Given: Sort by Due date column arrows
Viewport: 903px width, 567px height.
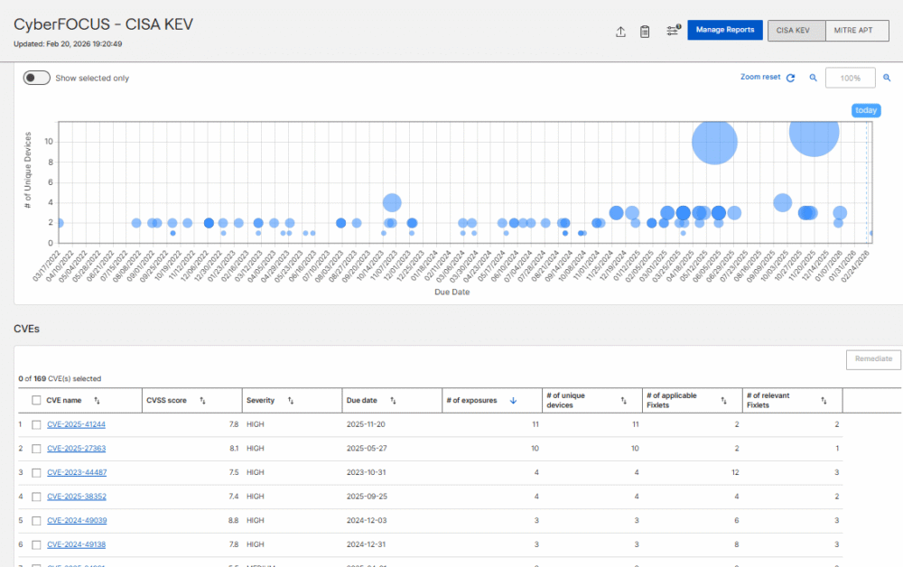Looking at the screenshot, I should (393, 401).
